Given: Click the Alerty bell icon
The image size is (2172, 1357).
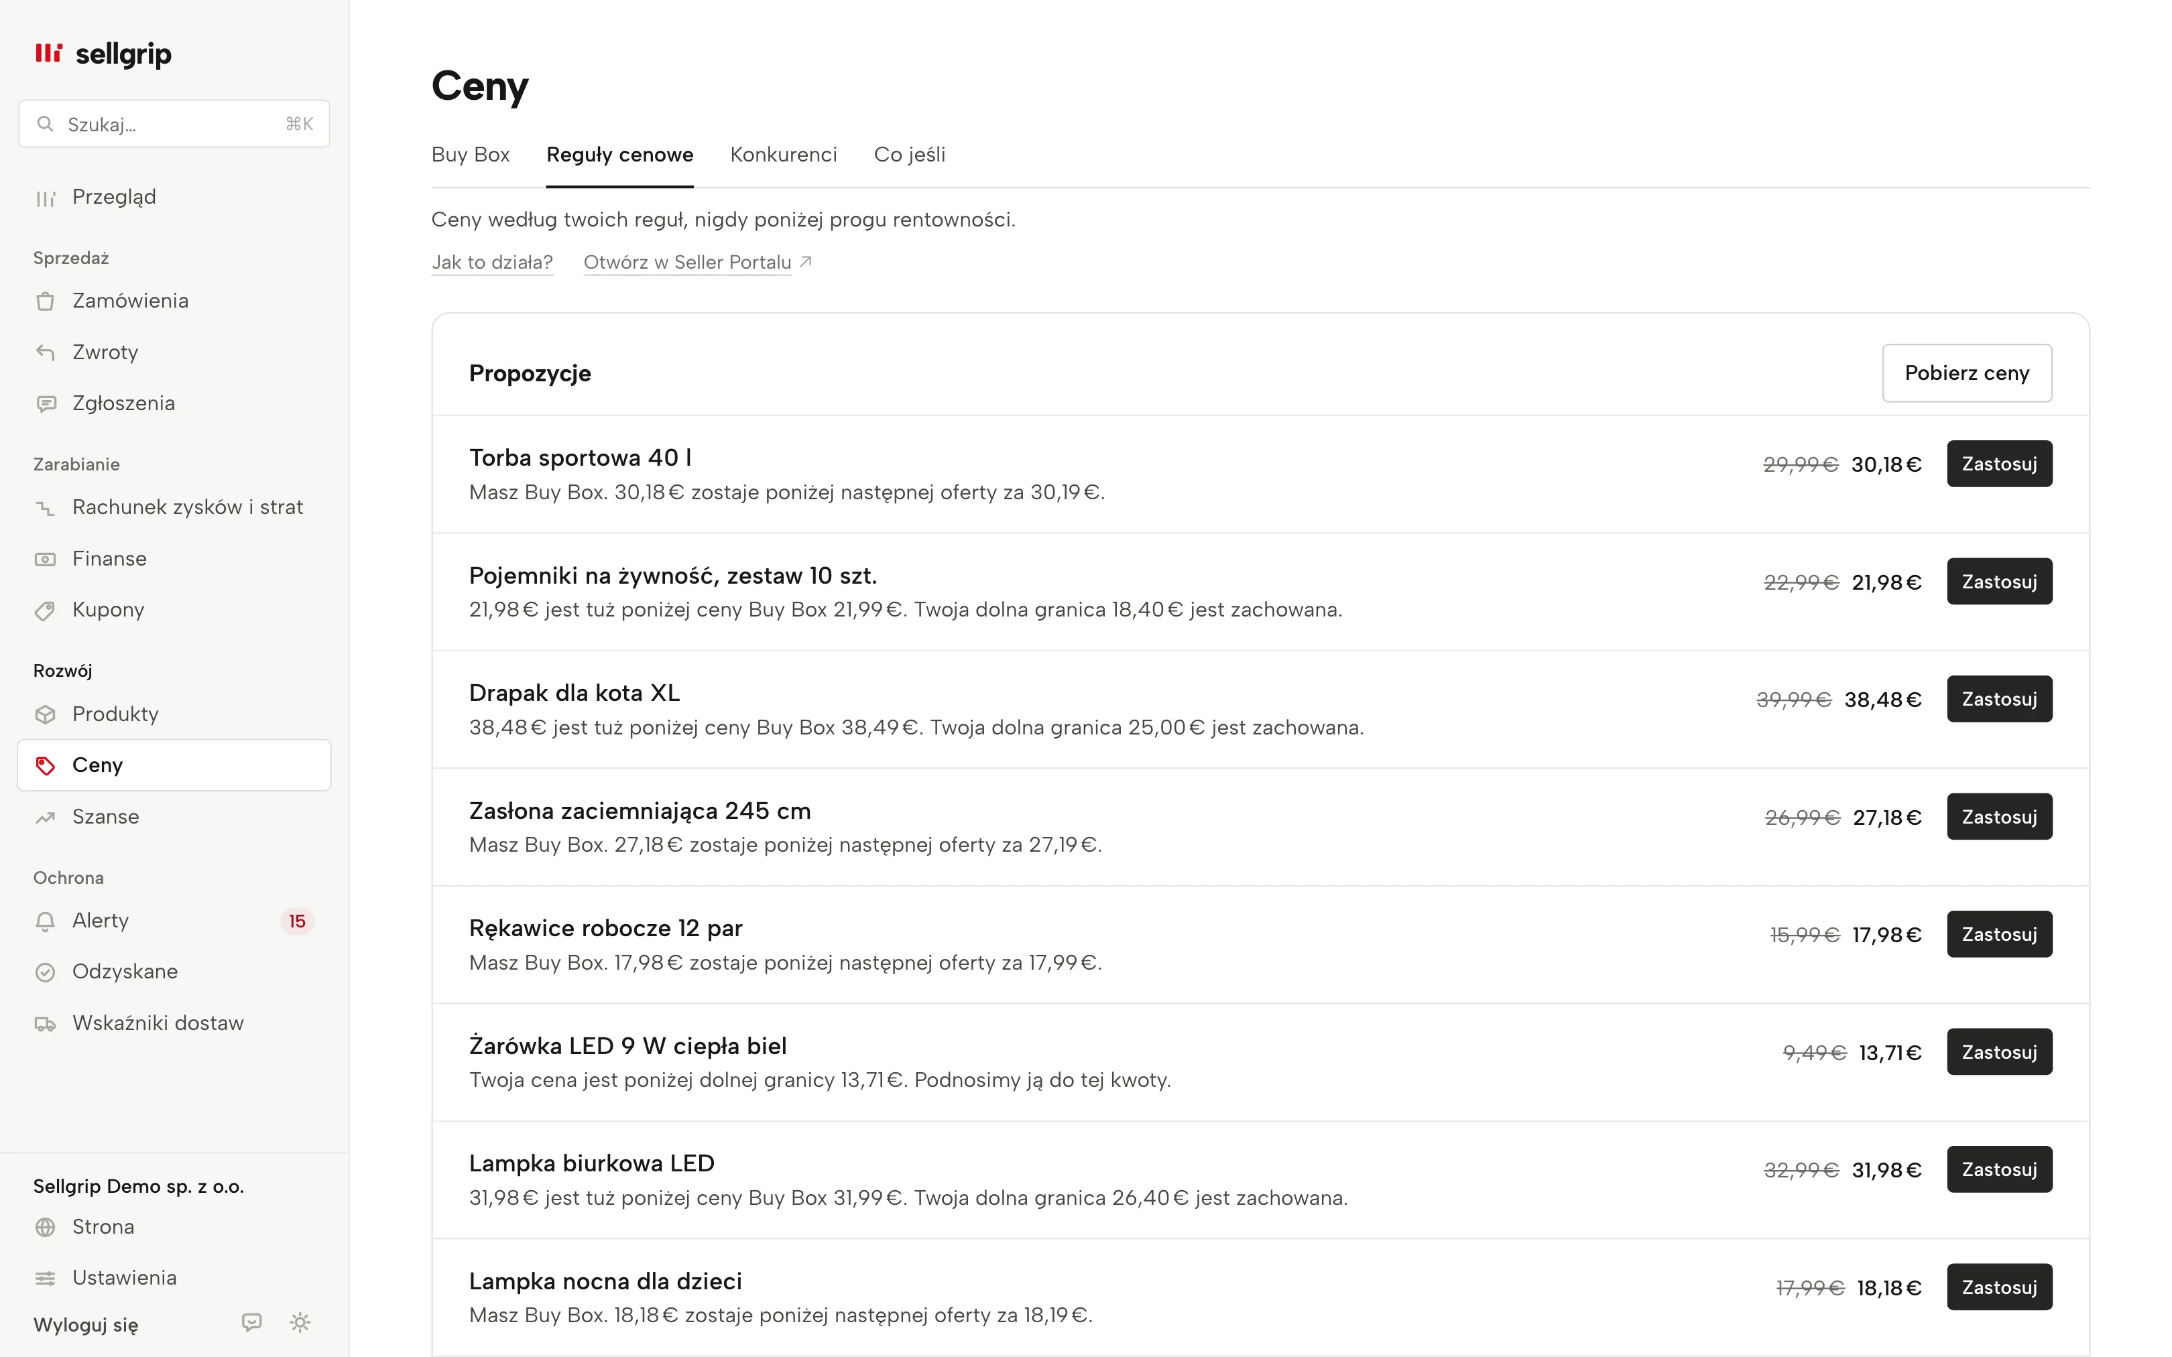Looking at the screenshot, I should tap(45, 921).
